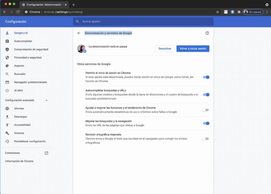Viewport: 271px width, 194px height.
Task: Open 'Restablecer configuración' section
Action: click(x=30, y=141)
